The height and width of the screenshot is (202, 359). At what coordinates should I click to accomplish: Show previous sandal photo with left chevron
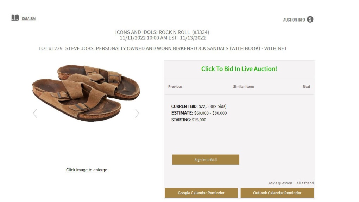(35, 113)
